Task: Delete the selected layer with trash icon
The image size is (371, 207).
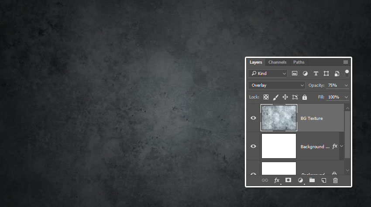Action: tap(335, 180)
